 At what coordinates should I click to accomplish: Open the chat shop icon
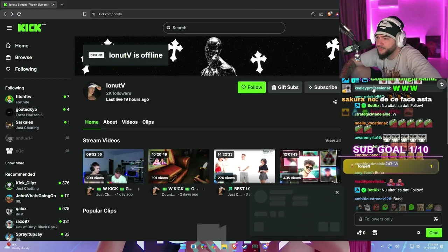pos(374,233)
